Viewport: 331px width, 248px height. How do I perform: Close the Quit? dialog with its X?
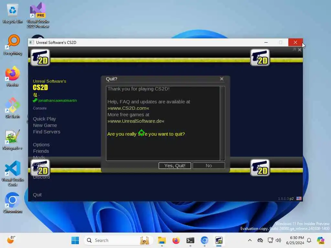[221, 79]
